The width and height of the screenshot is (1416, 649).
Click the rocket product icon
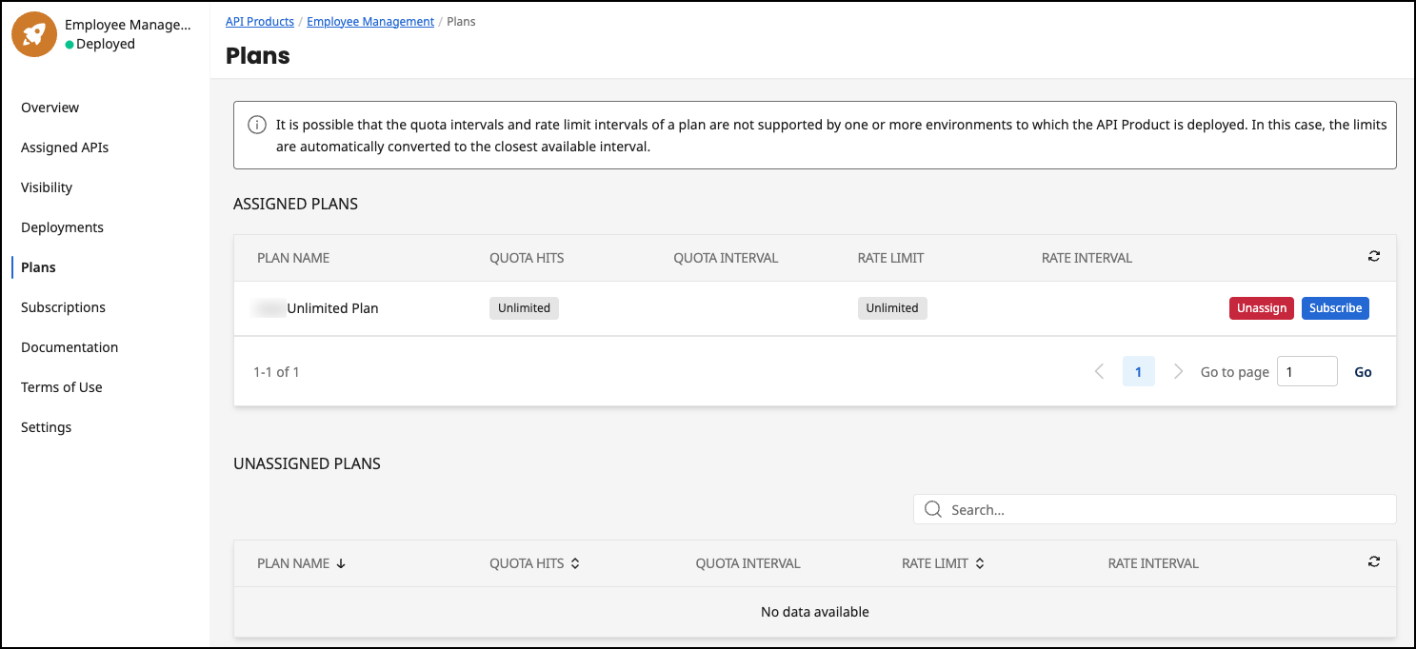[33, 33]
